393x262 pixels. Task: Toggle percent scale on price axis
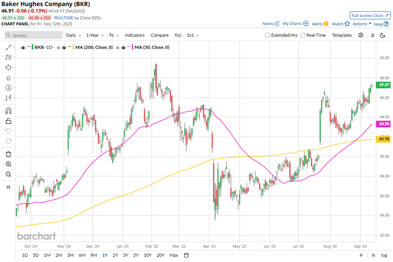(x=373, y=255)
